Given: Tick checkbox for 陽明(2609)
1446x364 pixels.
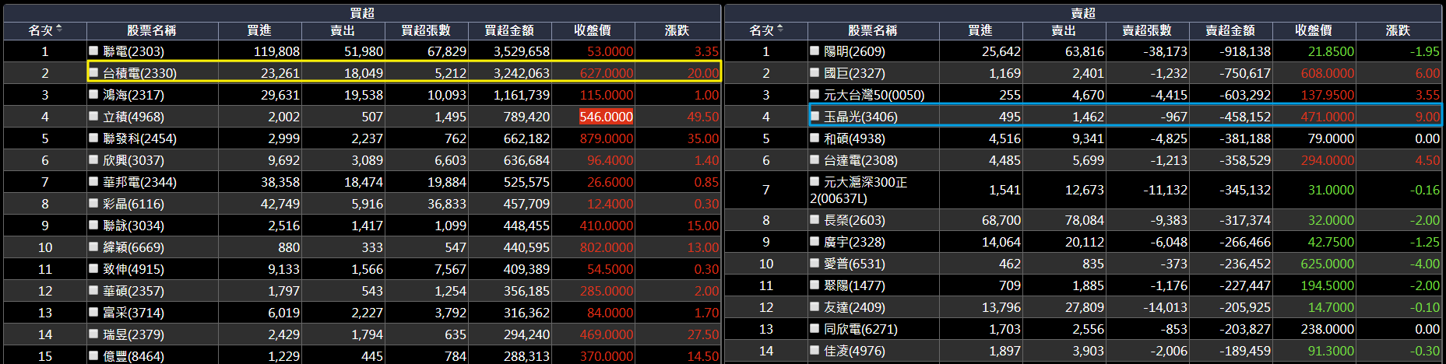Looking at the screenshot, I should (814, 51).
